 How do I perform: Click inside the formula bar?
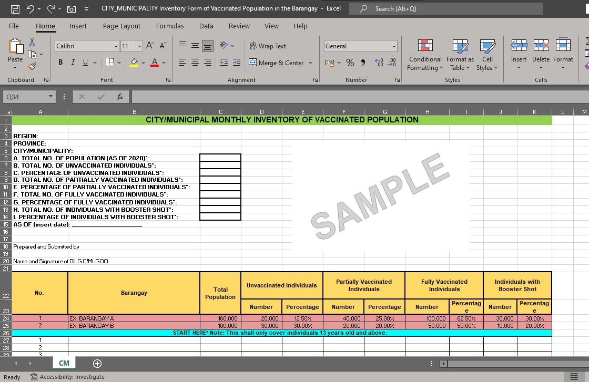(360, 97)
